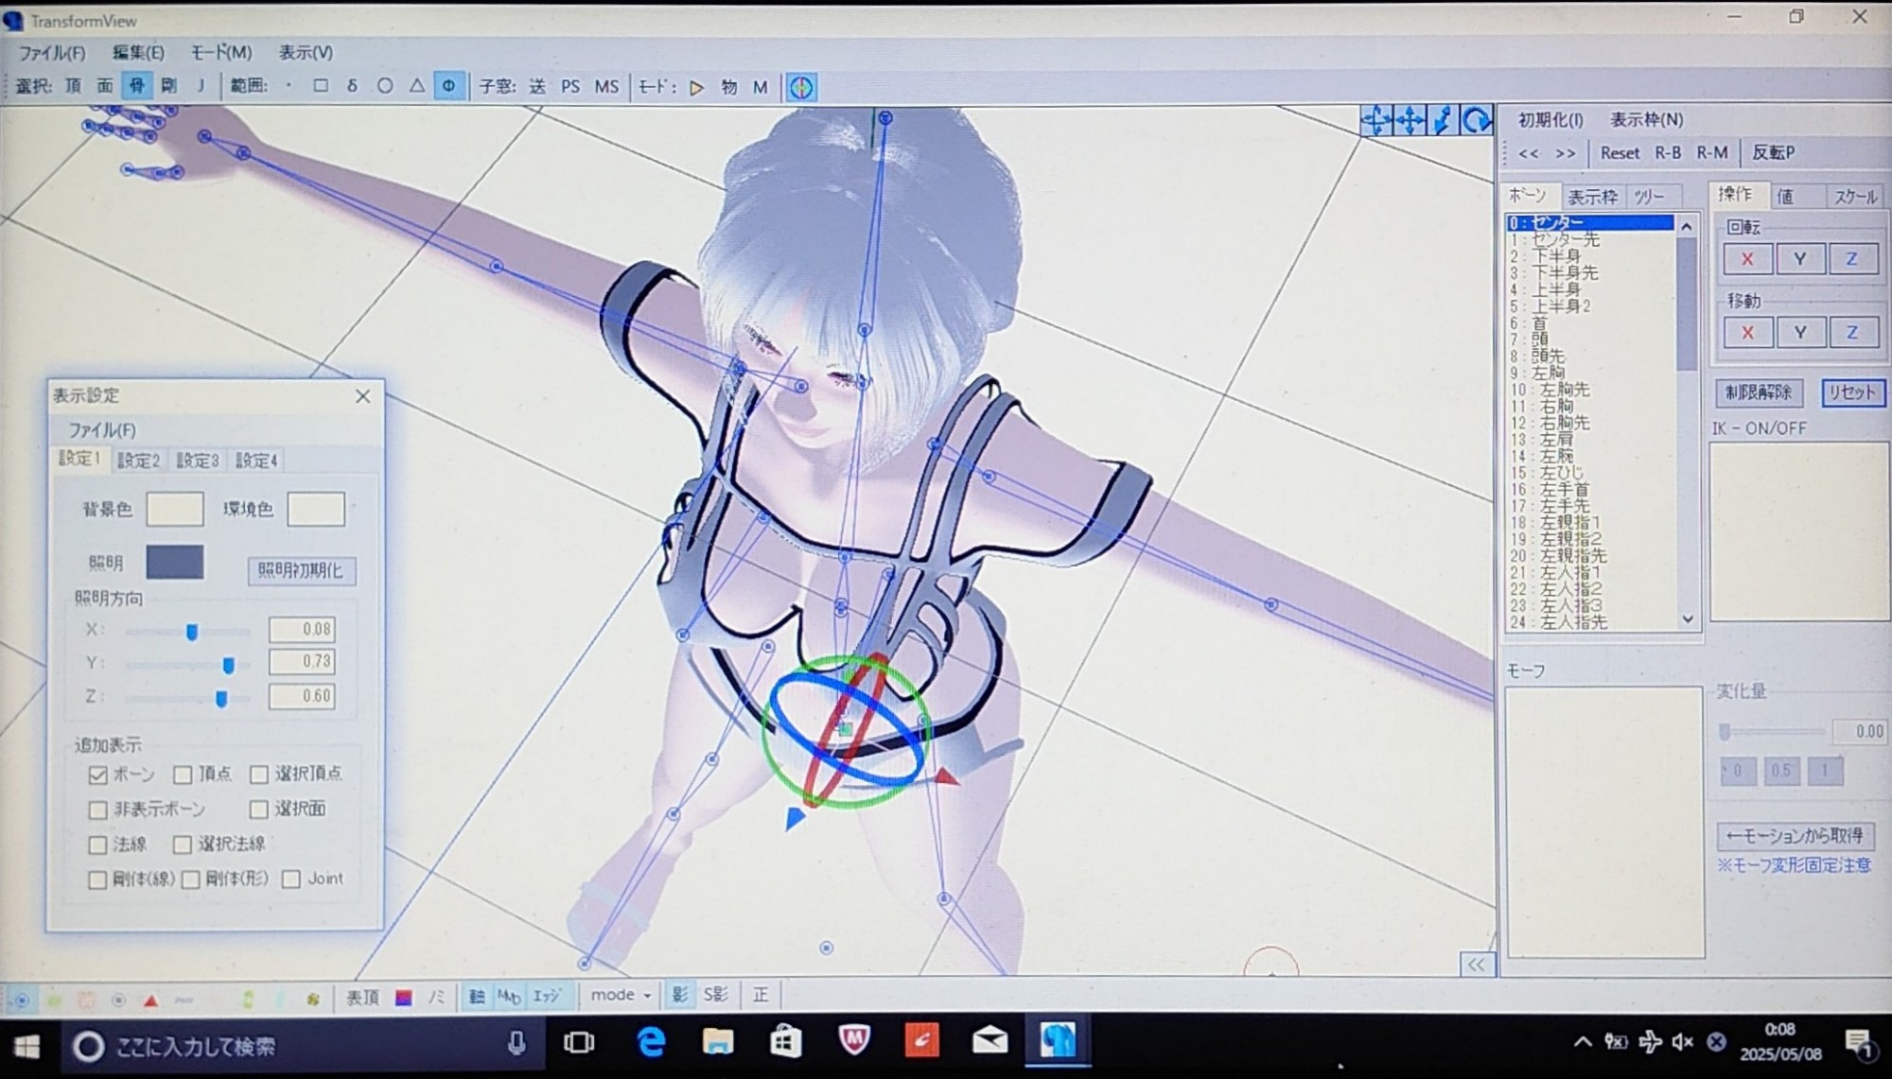This screenshot has height=1079, width=1892.
Task: Choose the δ lasso range selector
Action: click(x=352, y=86)
